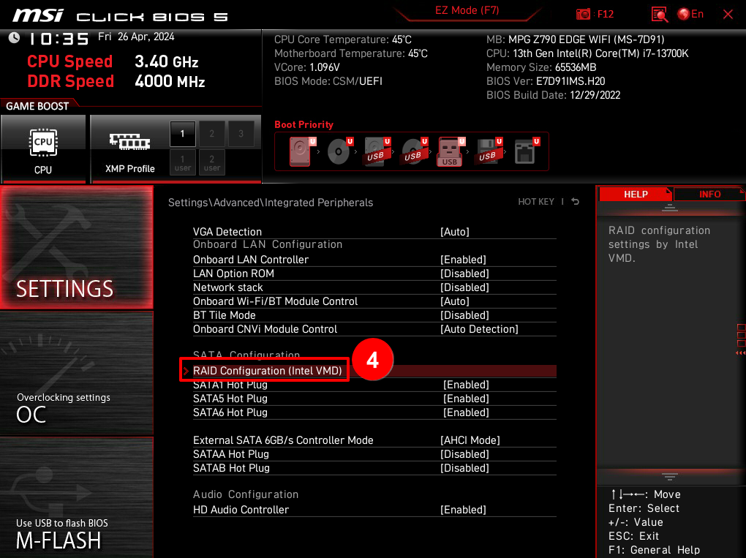746x558 pixels.
Task: Enable XMP profile 2
Action: coord(211,134)
